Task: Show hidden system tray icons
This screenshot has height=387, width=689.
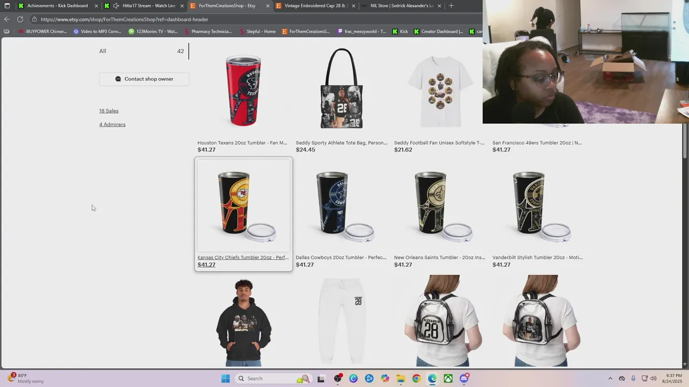Action: click(610, 378)
